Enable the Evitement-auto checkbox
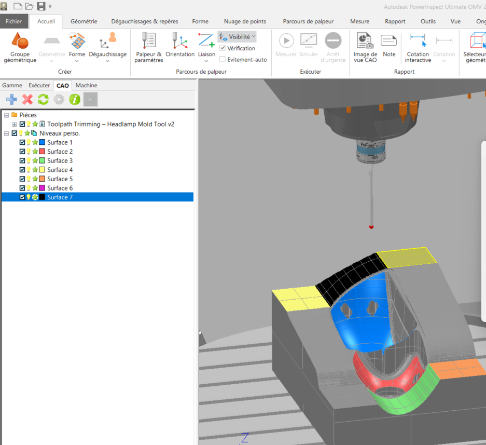This screenshot has width=486, height=445. (223, 60)
